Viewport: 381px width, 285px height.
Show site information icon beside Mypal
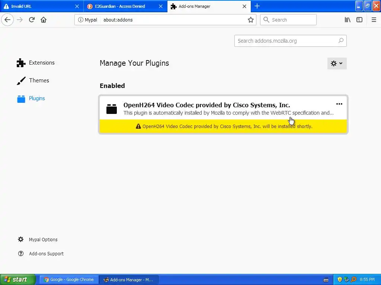coord(80,20)
